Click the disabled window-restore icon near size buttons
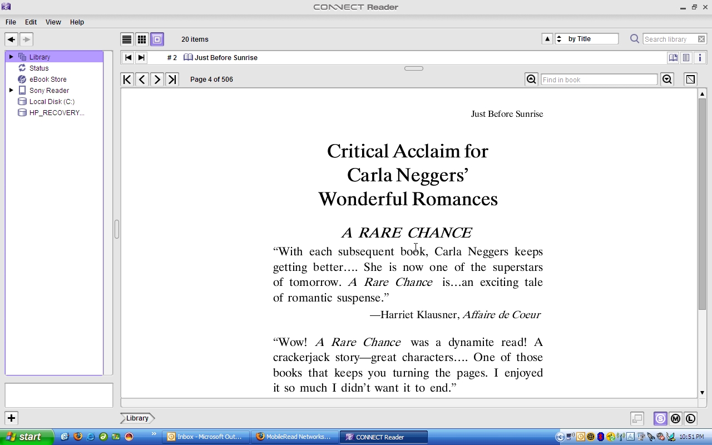Image resolution: width=712 pixels, height=445 pixels. (637, 418)
